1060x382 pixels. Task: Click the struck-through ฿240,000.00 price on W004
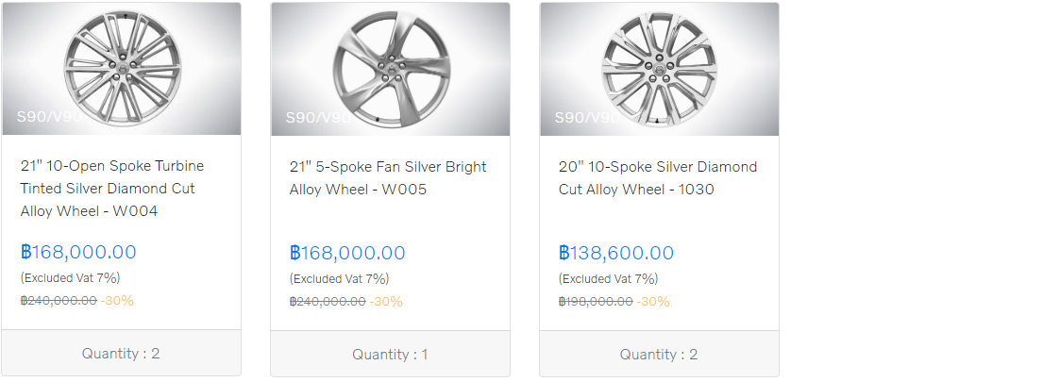[x=59, y=300]
